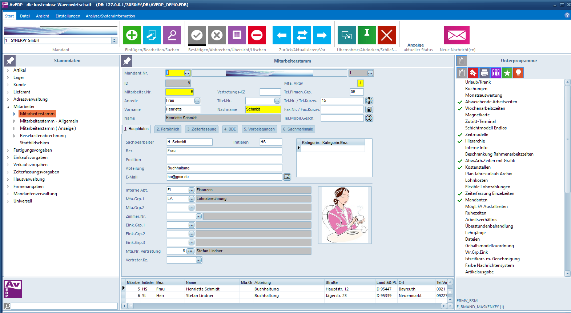Click the e-mail send icon beside hs@gmx.de
571x313 pixels.
(x=287, y=177)
